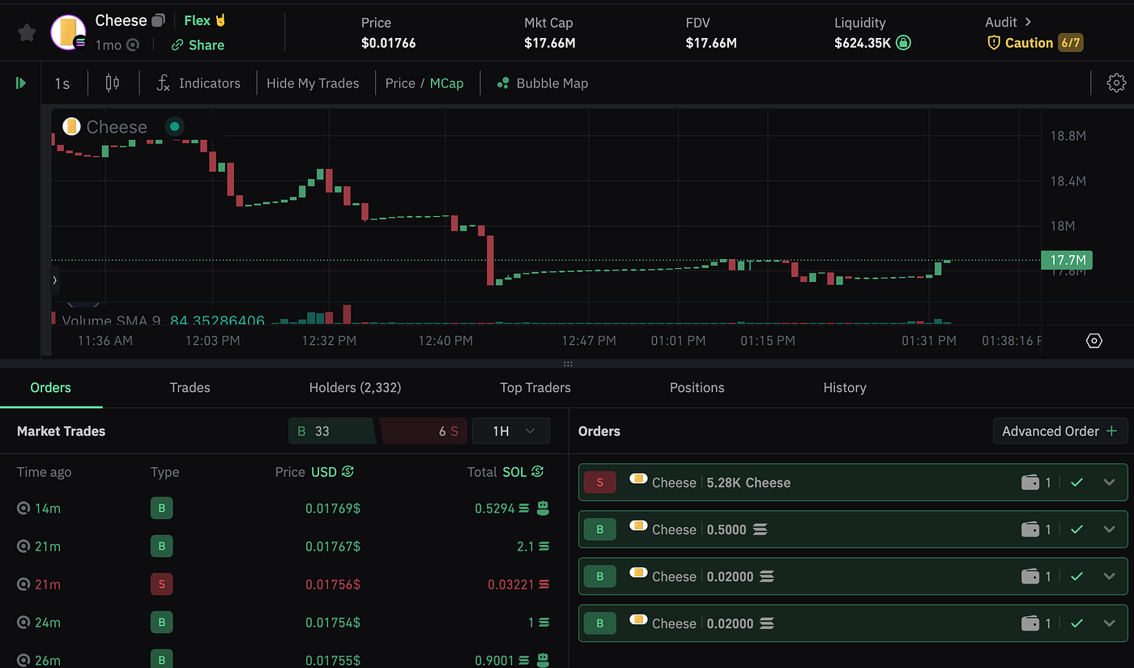This screenshot has height=668, width=1134.
Task: Click the 17.7M price axis label
Action: pyautogui.click(x=1068, y=260)
